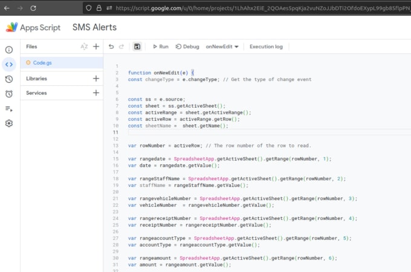This screenshot has height=272, width=411.
Task: Reload the page with the refresh icon
Action: [33, 8]
